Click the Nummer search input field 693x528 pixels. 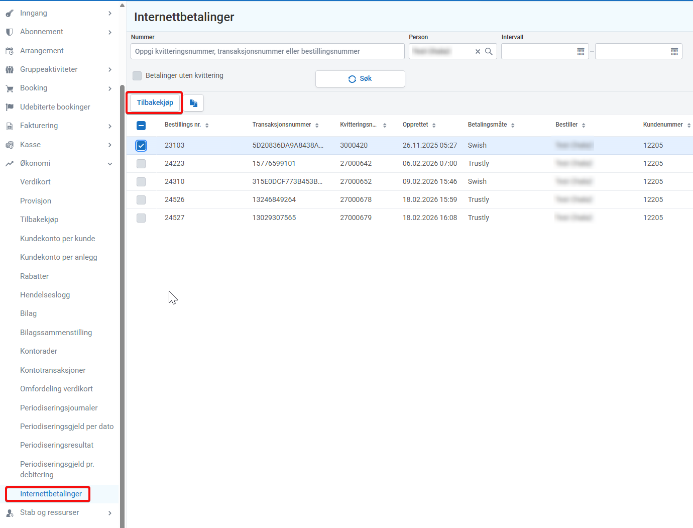267,51
